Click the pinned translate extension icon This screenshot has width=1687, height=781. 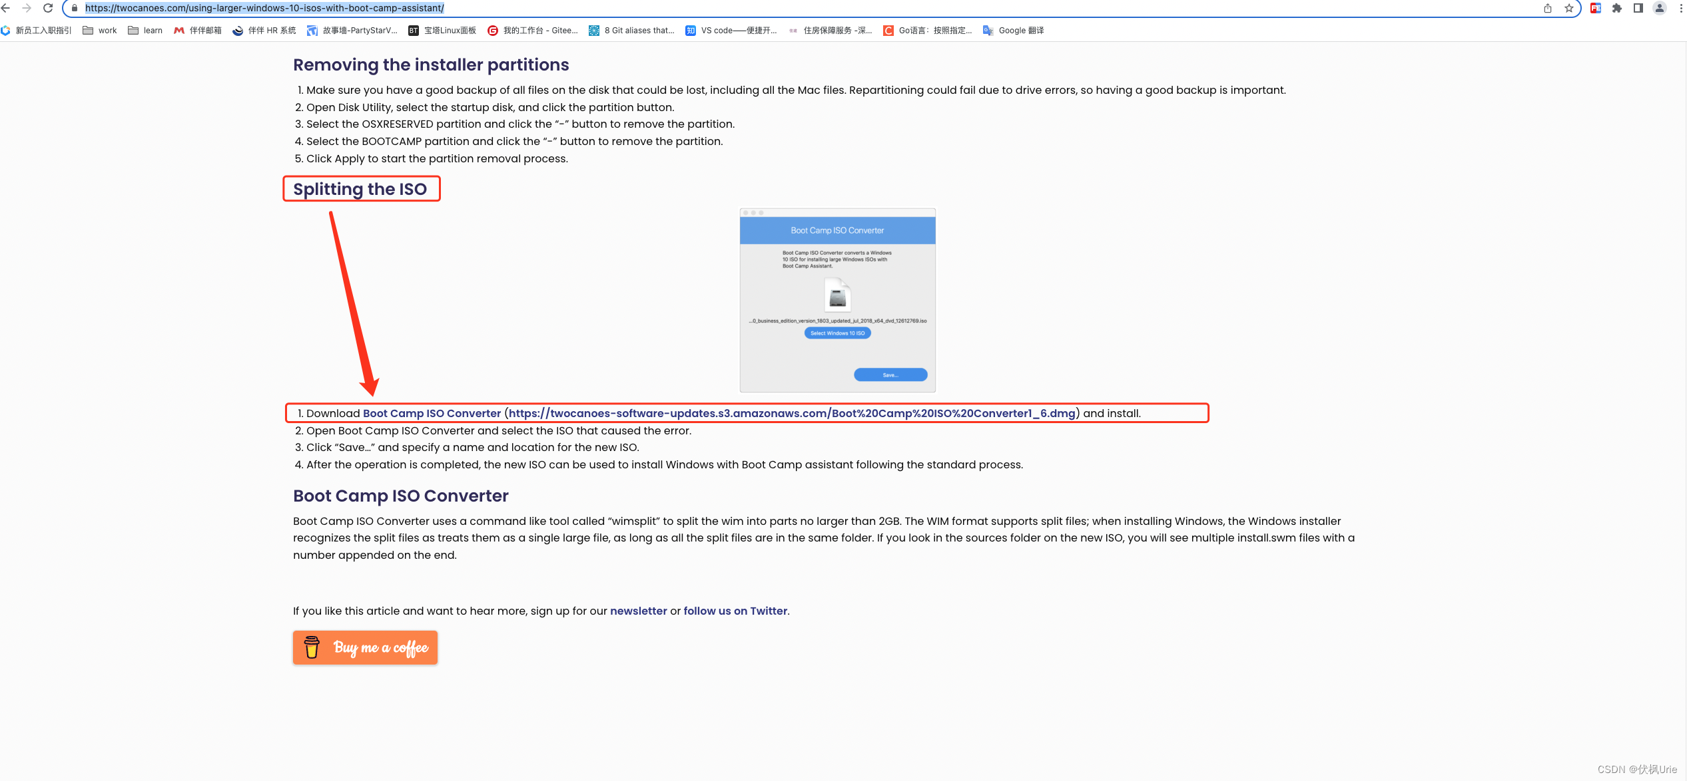click(1594, 9)
